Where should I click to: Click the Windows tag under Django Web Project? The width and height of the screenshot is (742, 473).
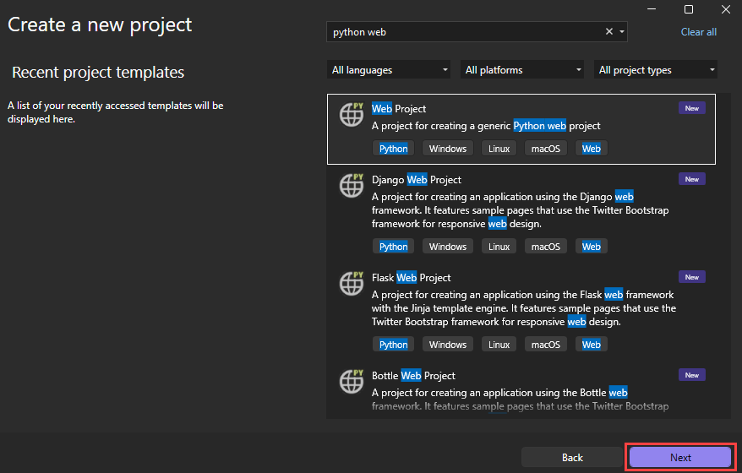(x=448, y=247)
